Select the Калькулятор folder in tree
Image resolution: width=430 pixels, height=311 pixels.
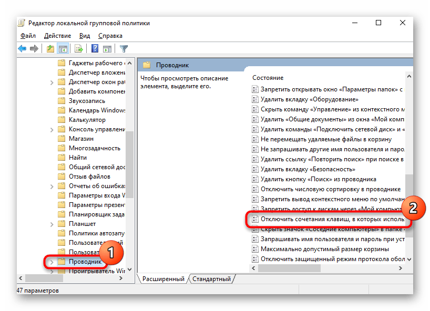click(87, 120)
